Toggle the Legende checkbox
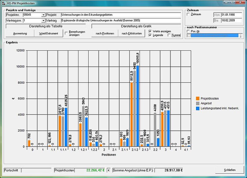The height and width of the screenshot is (178, 247). tap(150, 35)
